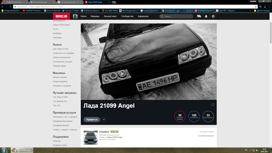Click the RU language indicator in taskbar

(246, 150)
